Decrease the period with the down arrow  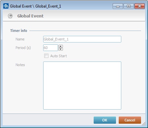pos(61,49)
